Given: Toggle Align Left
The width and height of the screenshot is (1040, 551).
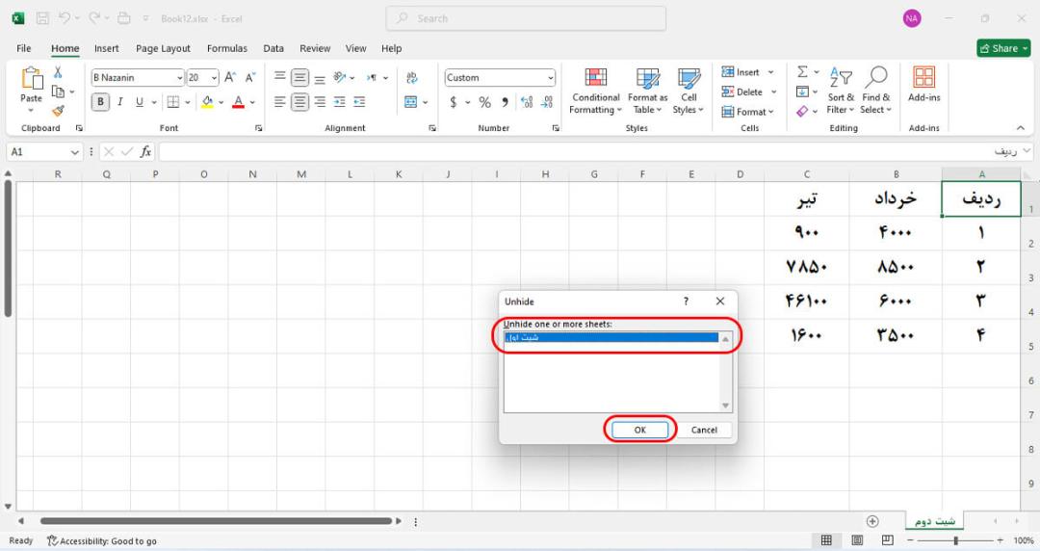Looking at the screenshot, I should (x=280, y=101).
